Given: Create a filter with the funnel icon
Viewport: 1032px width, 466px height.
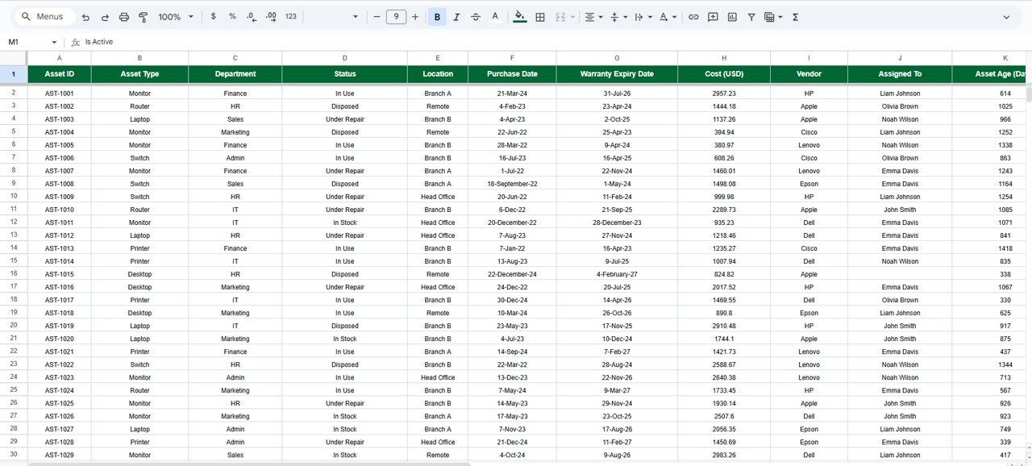Looking at the screenshot, I should [x=751, y=17].
